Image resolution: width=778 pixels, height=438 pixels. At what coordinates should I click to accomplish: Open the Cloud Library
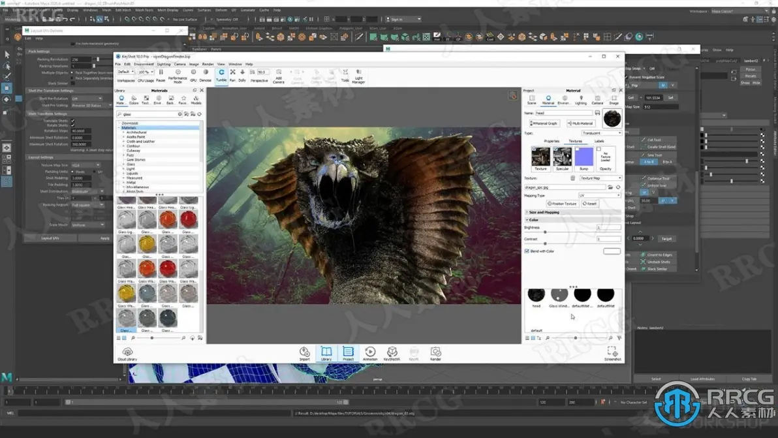(x=127, y=354)
